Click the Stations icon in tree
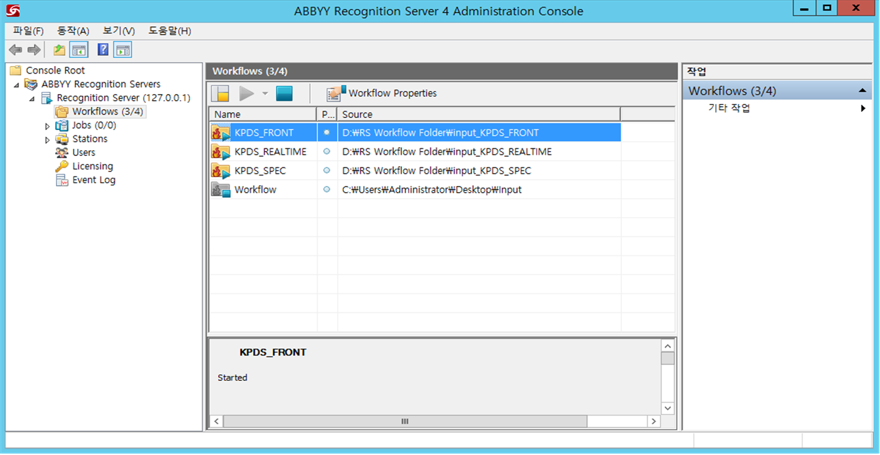The height and width of the screenshot is (455, 880). (x=62, y=139)
